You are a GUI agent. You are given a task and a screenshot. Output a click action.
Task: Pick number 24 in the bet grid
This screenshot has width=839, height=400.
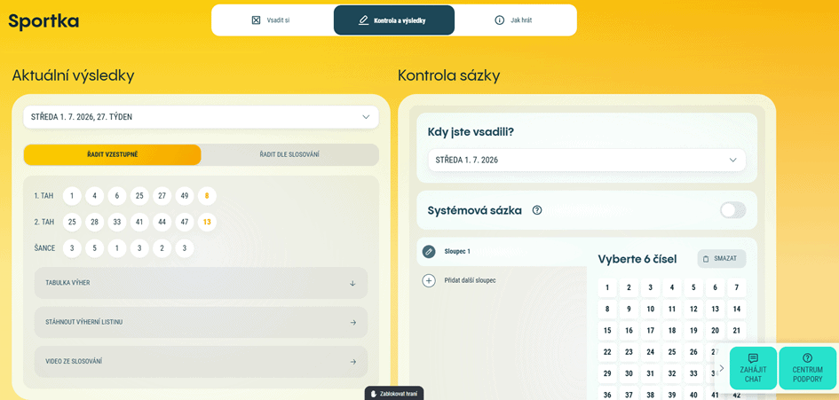(650, 352)
